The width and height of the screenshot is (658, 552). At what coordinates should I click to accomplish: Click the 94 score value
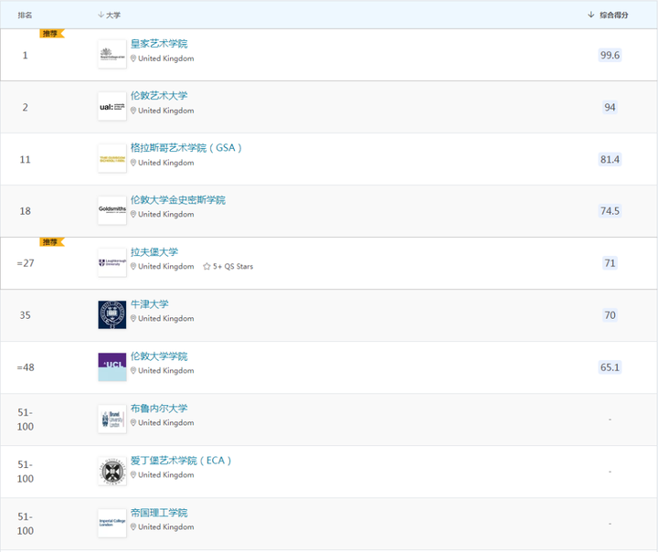610,107
